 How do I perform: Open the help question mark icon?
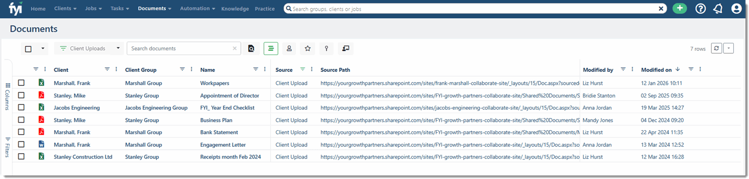point(700,9)
